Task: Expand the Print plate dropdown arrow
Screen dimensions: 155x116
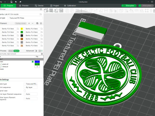Action: [140, 5]
